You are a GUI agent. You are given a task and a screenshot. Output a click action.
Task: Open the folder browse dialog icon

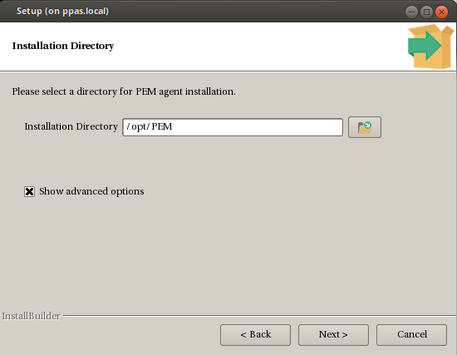point(364,127)
